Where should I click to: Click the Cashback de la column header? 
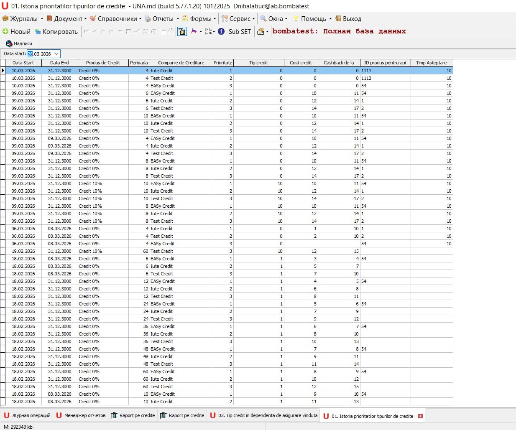[x=339, y=63]
